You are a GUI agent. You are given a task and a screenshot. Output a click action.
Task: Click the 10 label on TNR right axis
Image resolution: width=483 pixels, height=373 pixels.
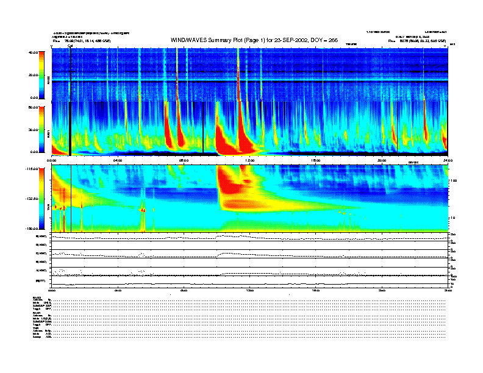[x=453, y=218]
